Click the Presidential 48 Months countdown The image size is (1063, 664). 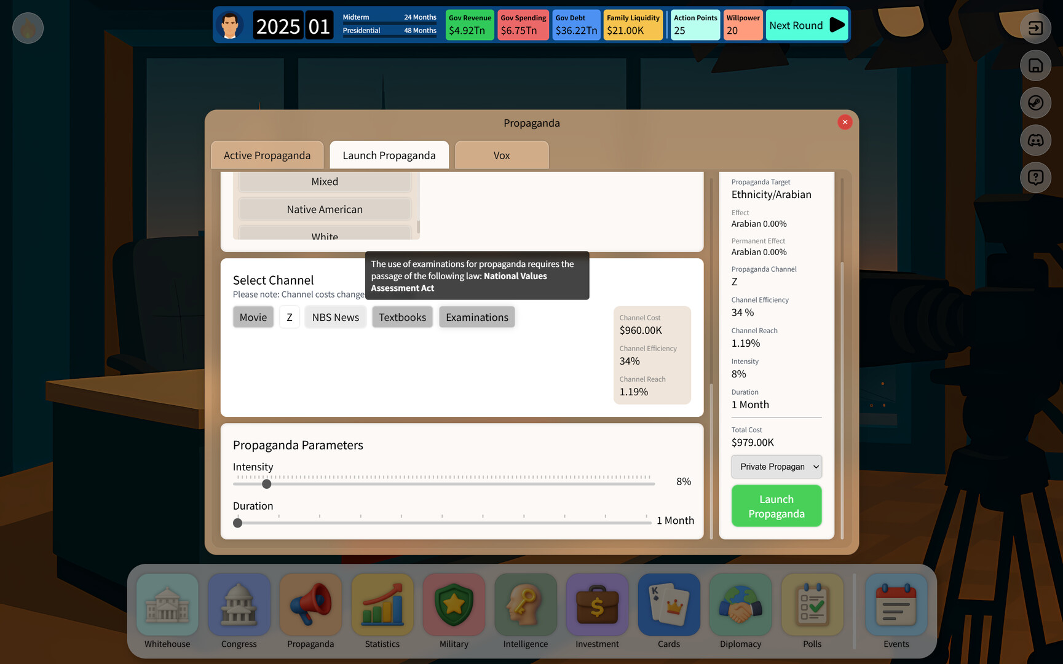coord(389,31)
